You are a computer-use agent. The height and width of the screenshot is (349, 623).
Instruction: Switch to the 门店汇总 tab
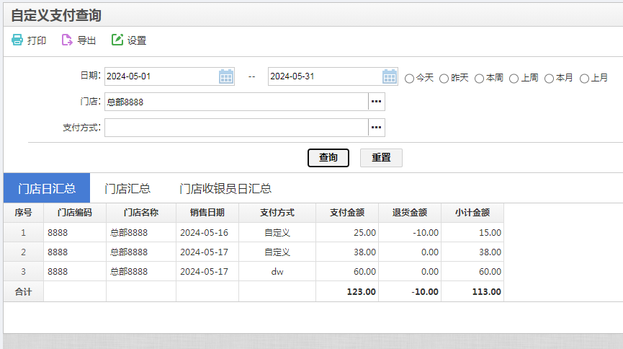127,188
